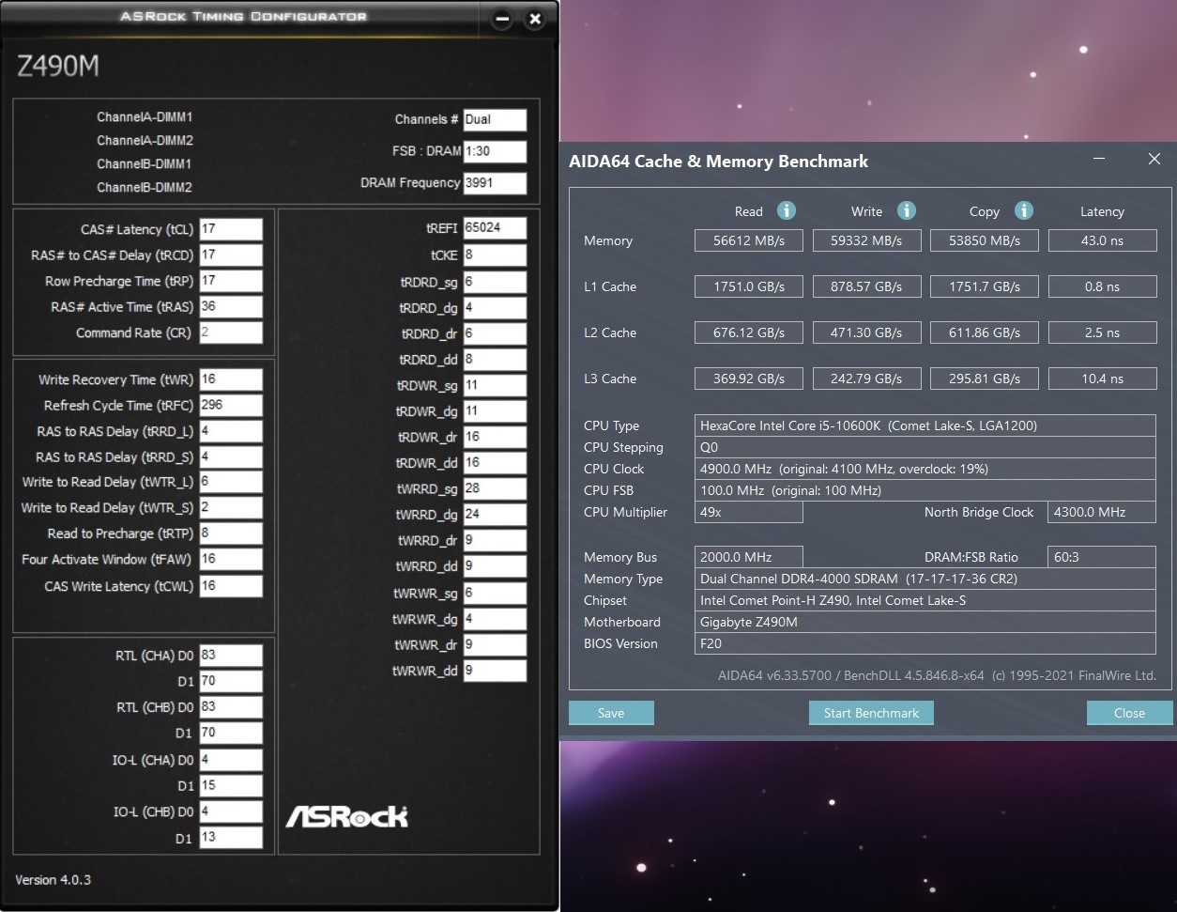Click the FSB : DRAM ratio field
This screenshot has height=912, width=1177.
[x=495, y=151]
